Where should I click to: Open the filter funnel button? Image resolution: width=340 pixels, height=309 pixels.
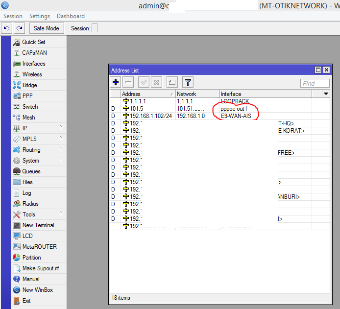click(x=188, y=82)
